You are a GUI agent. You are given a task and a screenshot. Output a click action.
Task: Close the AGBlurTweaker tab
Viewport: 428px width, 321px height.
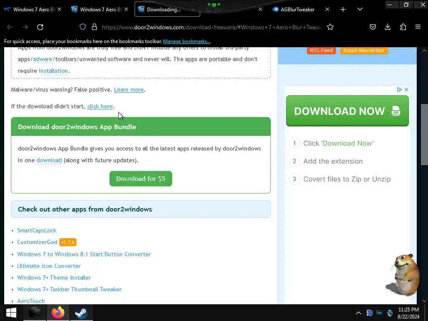[x=327, y=10]
